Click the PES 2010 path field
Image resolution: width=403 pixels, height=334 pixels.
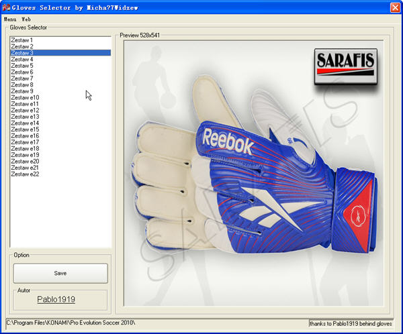[x=156, y=323]
